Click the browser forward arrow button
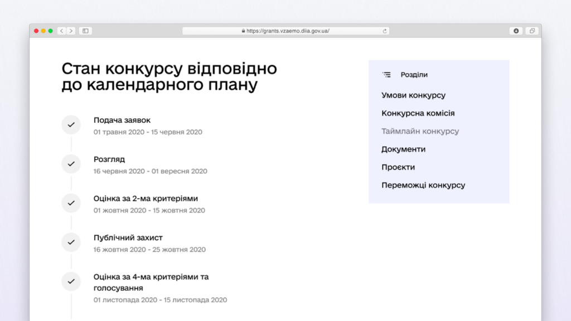Viewport: 571px width, 321px height. (71, 31)
